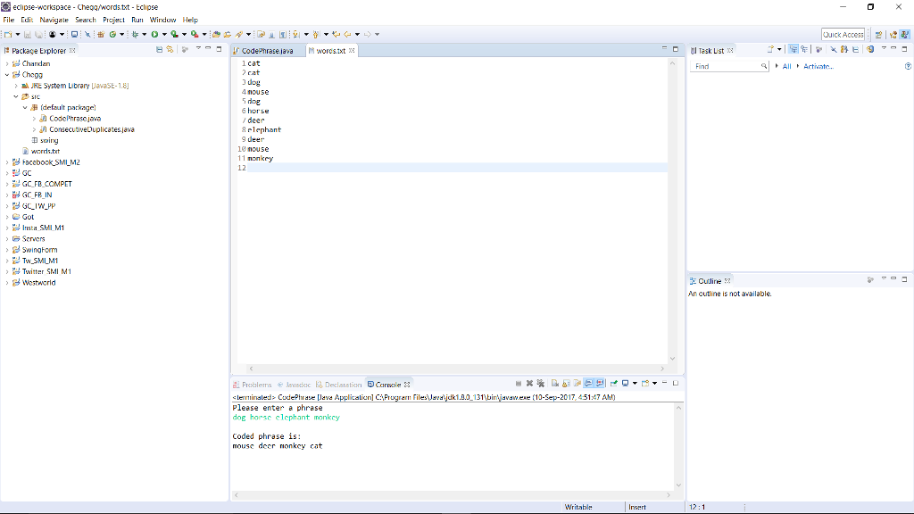
Task: Collapse the Chegg project tree
Action: coord(7,75)
